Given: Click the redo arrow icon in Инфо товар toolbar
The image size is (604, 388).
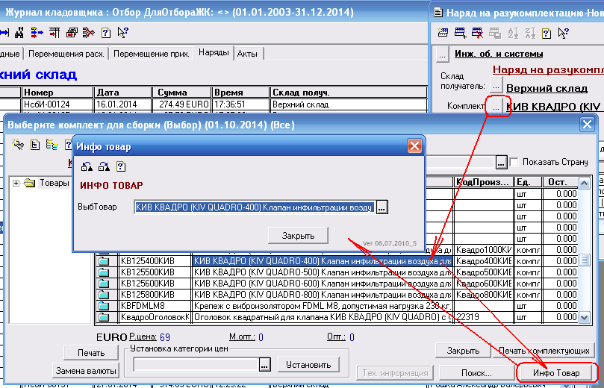Looking at the screenshot, I should [104, 166].
